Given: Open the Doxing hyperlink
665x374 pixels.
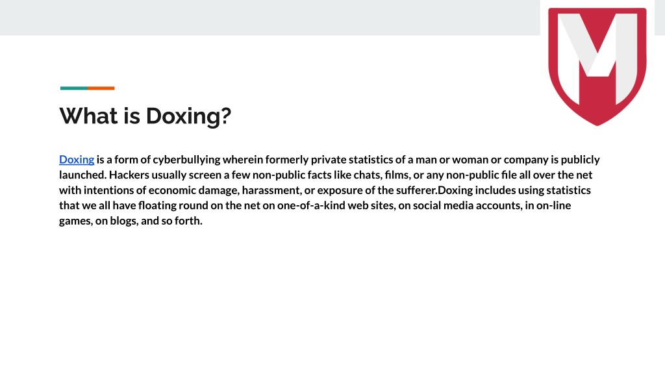Looking at the screenshot, I should tap(77, 160).
